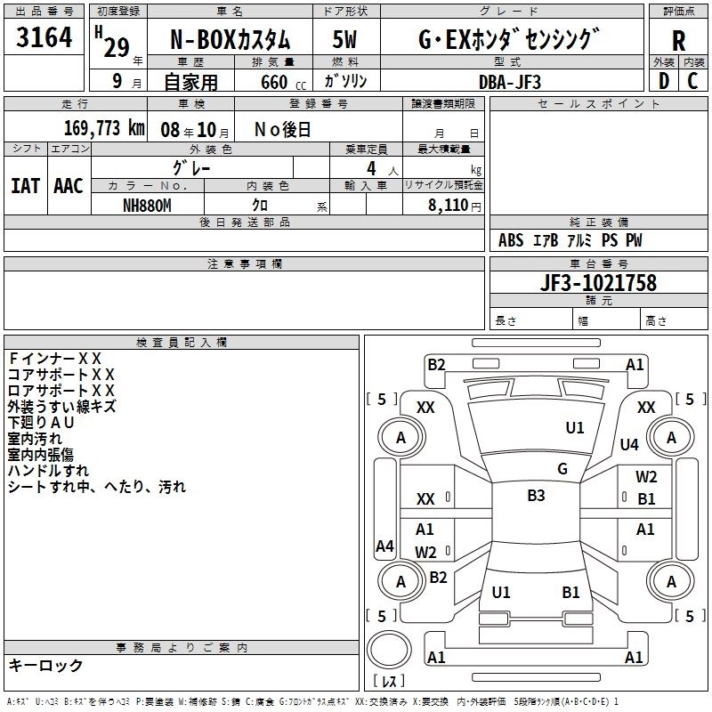
Task: Click the exterior color グレー
Action: click(x=191, y=168)
